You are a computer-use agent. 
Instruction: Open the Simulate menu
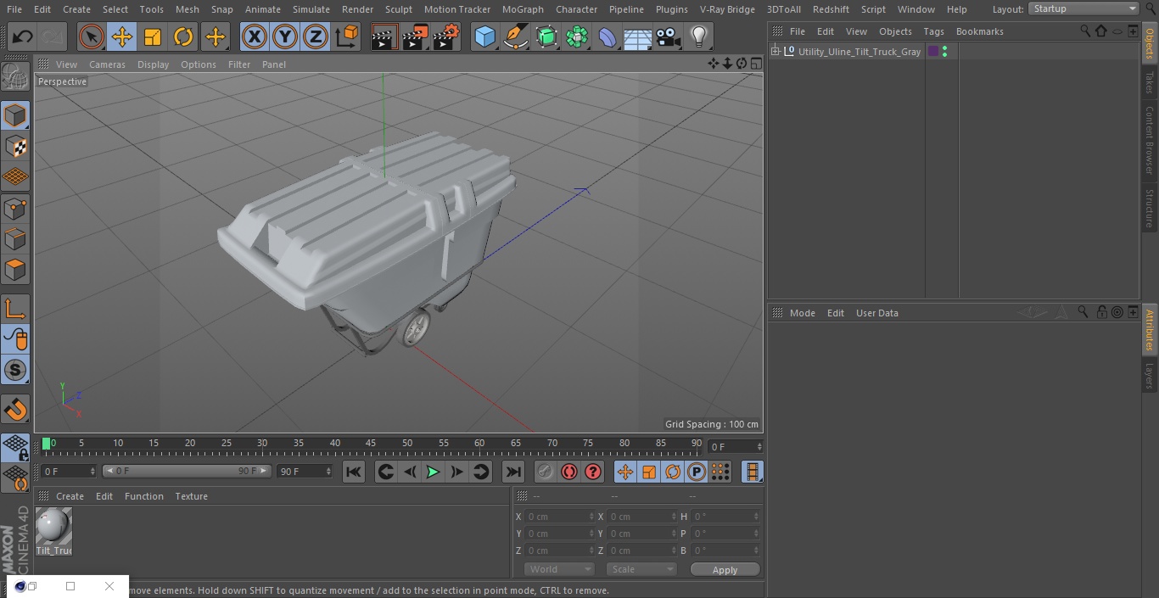coord(311,9)
